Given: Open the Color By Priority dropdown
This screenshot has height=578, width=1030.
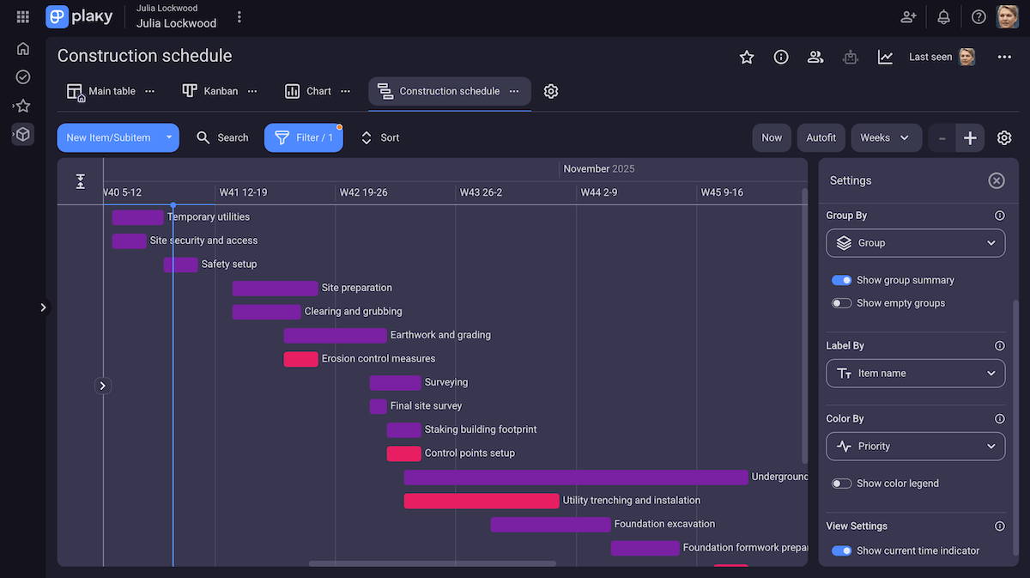Looking at the screenshot, I should (x=915, y=446).
